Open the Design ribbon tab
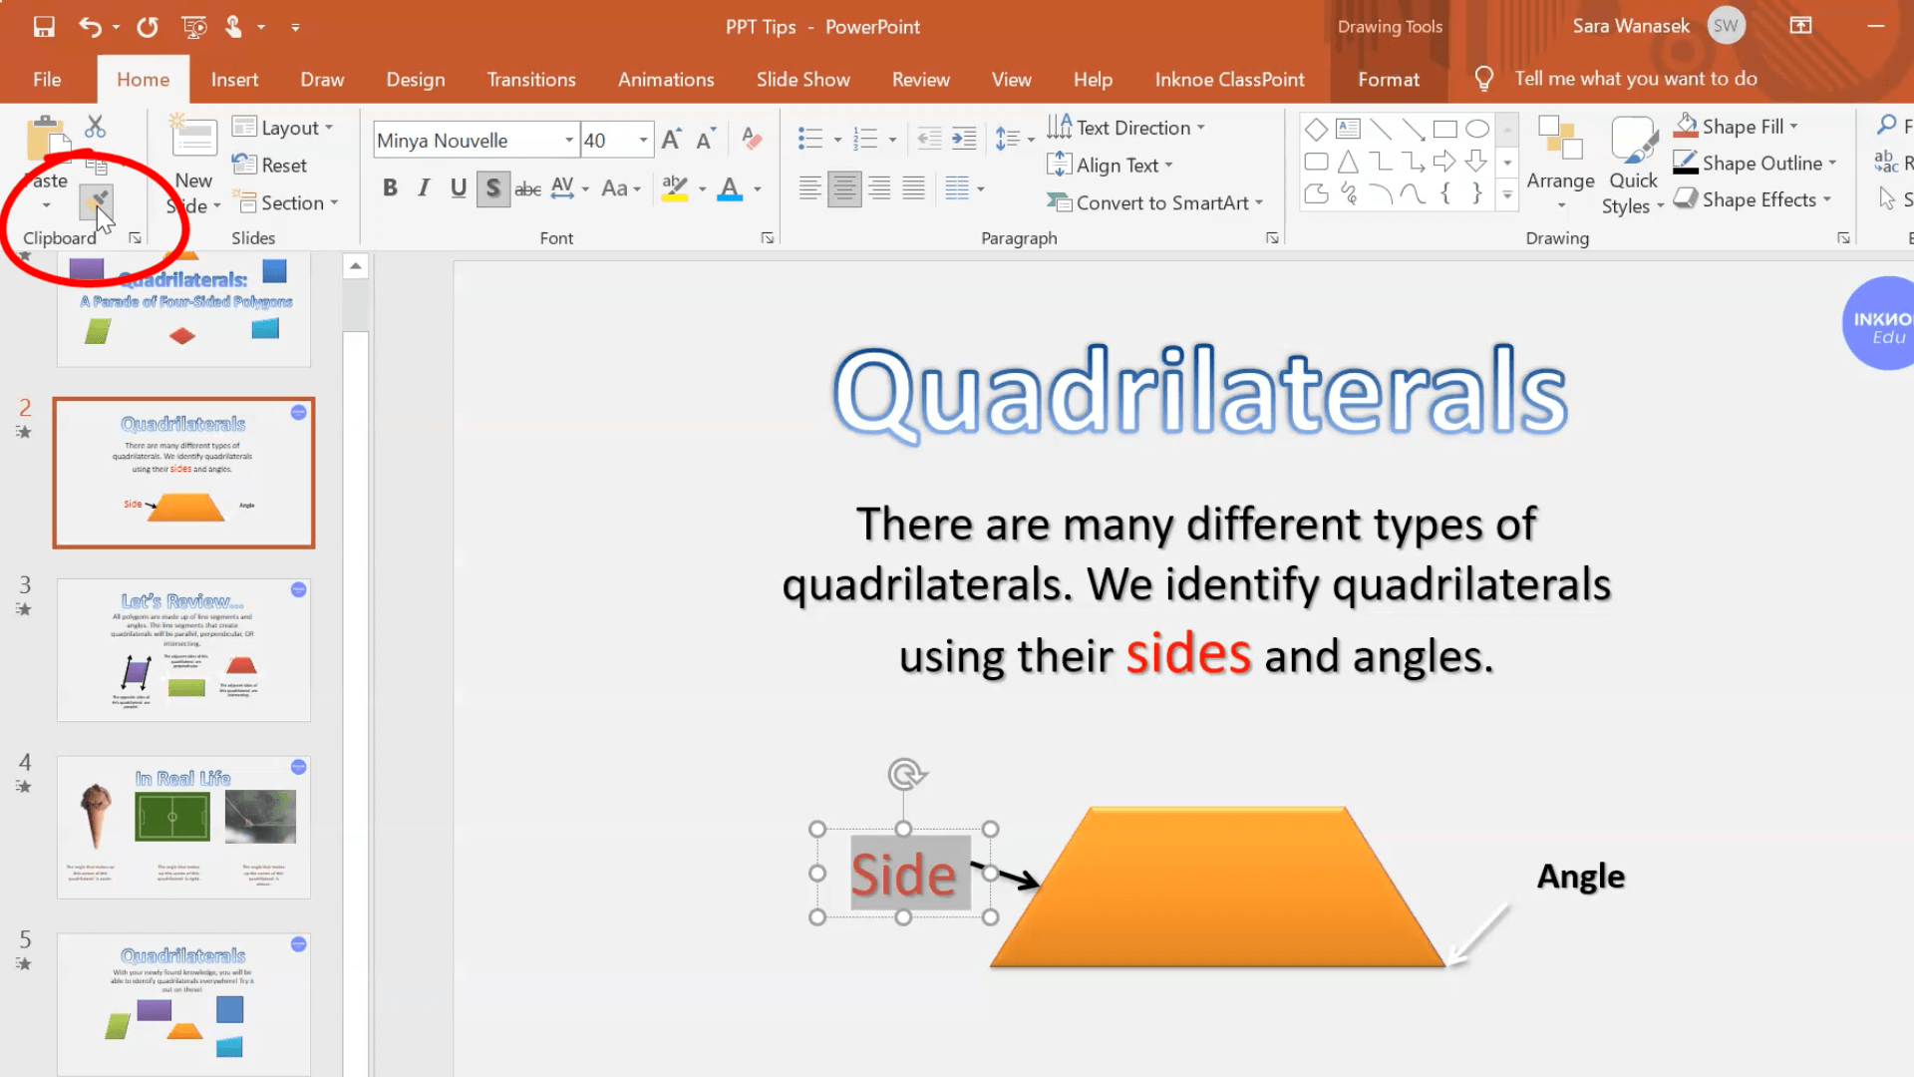 (x=414, y=78)
